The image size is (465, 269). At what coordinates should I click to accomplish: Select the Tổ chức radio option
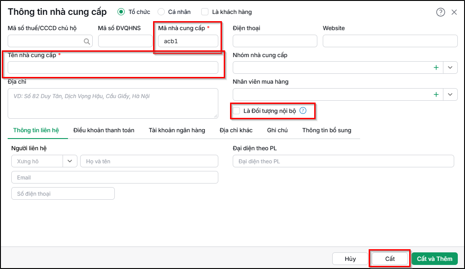click(121, 12)
